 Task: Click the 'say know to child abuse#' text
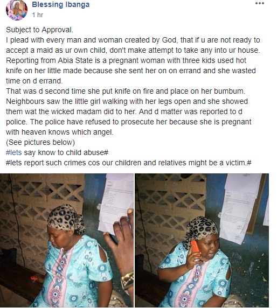(x=66, y=152)
